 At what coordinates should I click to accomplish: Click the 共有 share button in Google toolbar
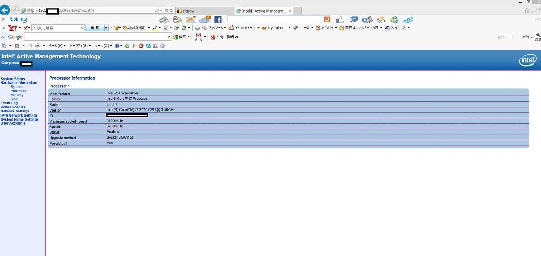[x=217, y=37]
